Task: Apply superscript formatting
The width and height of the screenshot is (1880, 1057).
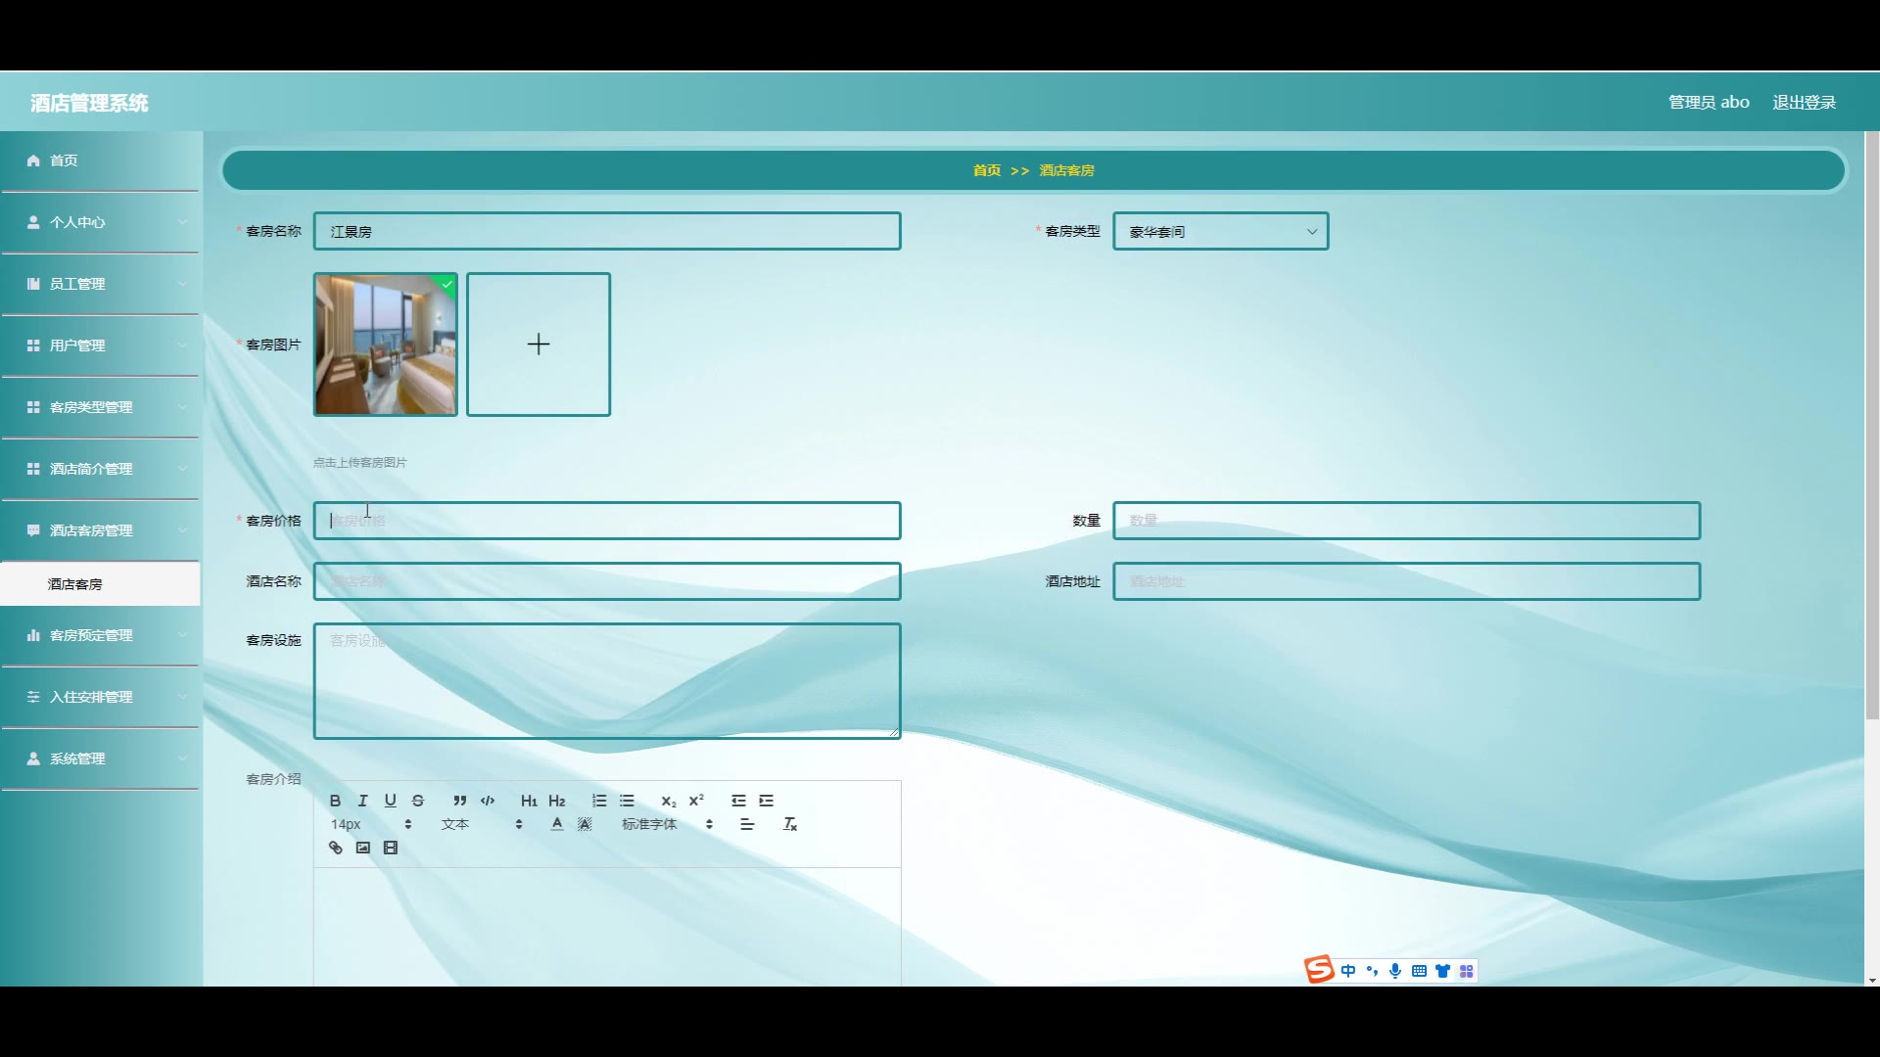Action: [x=696, y=801]
